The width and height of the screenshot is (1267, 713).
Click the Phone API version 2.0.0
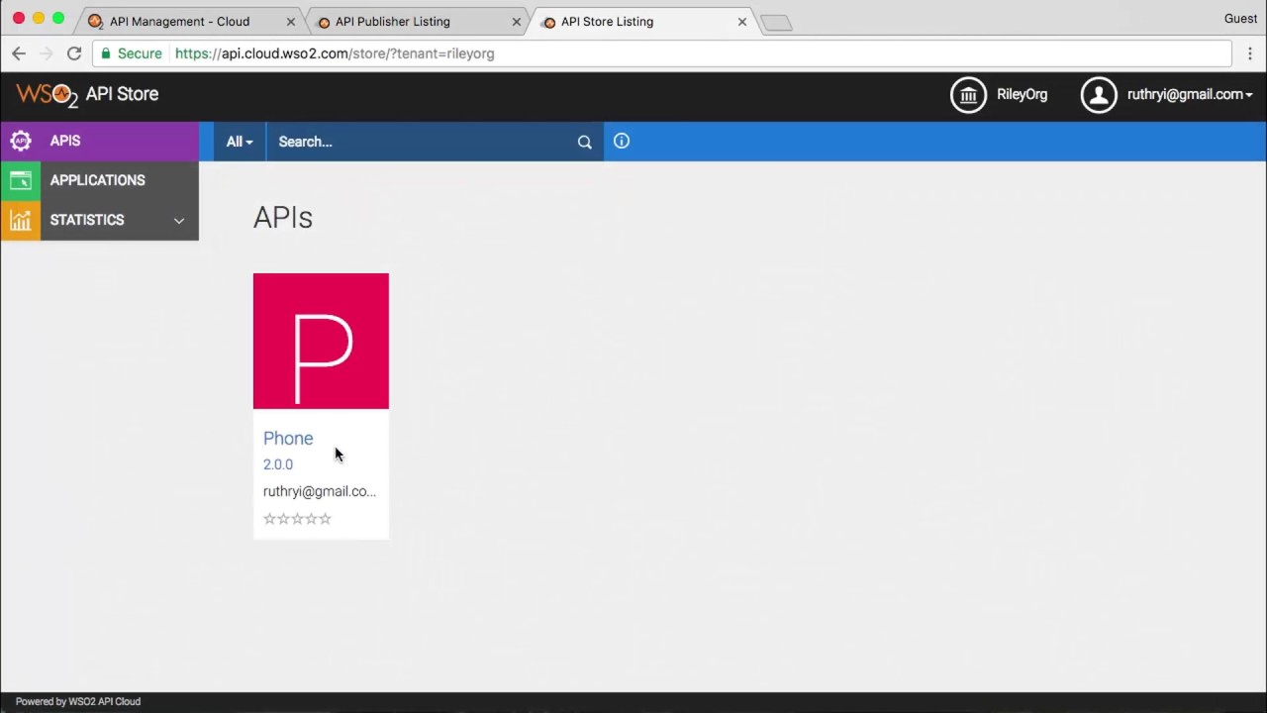[x=278, y=464]
